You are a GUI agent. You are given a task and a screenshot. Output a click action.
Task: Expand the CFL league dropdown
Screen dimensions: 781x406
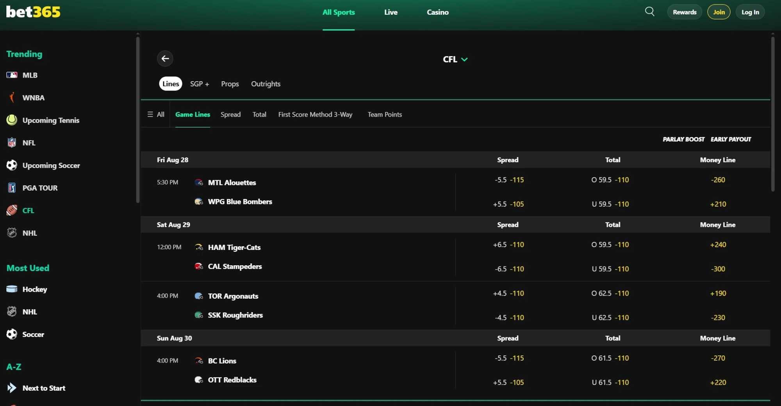tap(455, 59)
